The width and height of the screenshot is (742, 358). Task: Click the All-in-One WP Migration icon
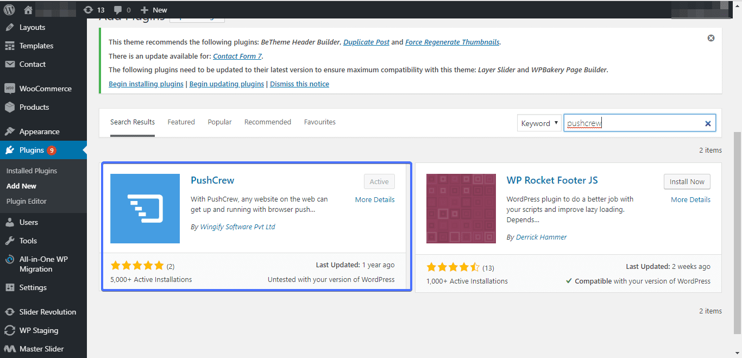[x=9, y=259]
